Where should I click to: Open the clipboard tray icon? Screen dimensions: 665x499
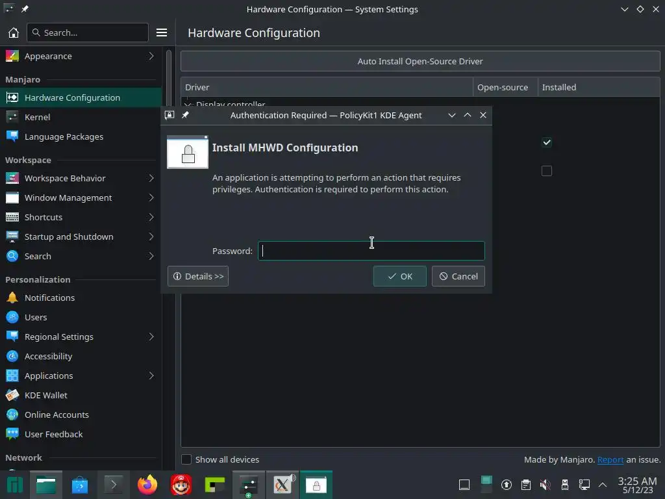[526, 485]
